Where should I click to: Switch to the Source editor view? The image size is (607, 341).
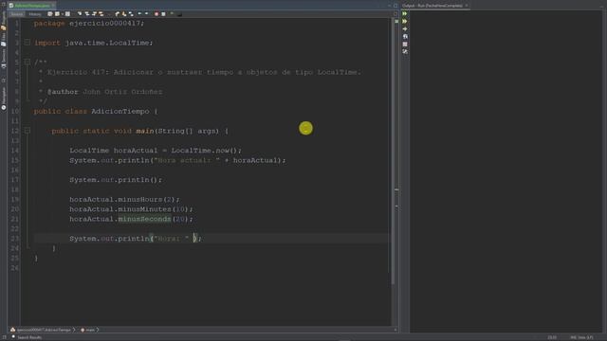(x=17, y=14)
